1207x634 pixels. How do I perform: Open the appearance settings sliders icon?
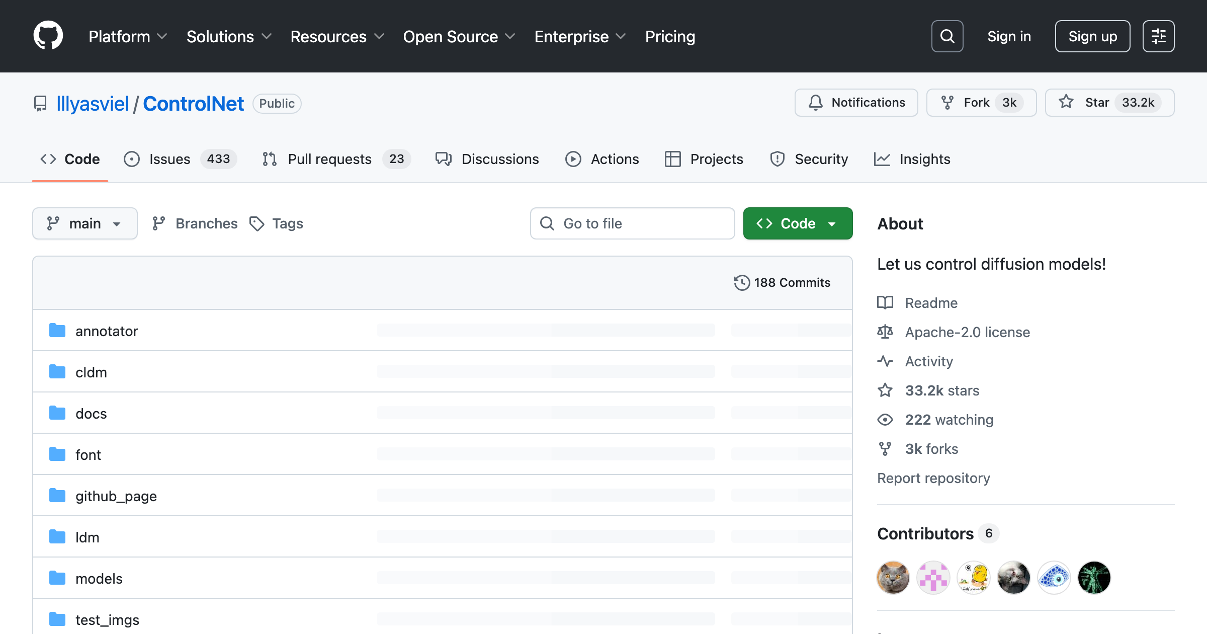tap(1158, 36)
